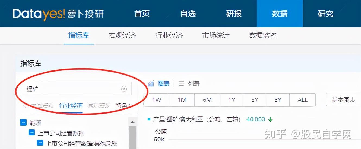Click the tree panel scrollbar thumb
Viewport: 361px width, 149px height.
click(x=132, y=137)
